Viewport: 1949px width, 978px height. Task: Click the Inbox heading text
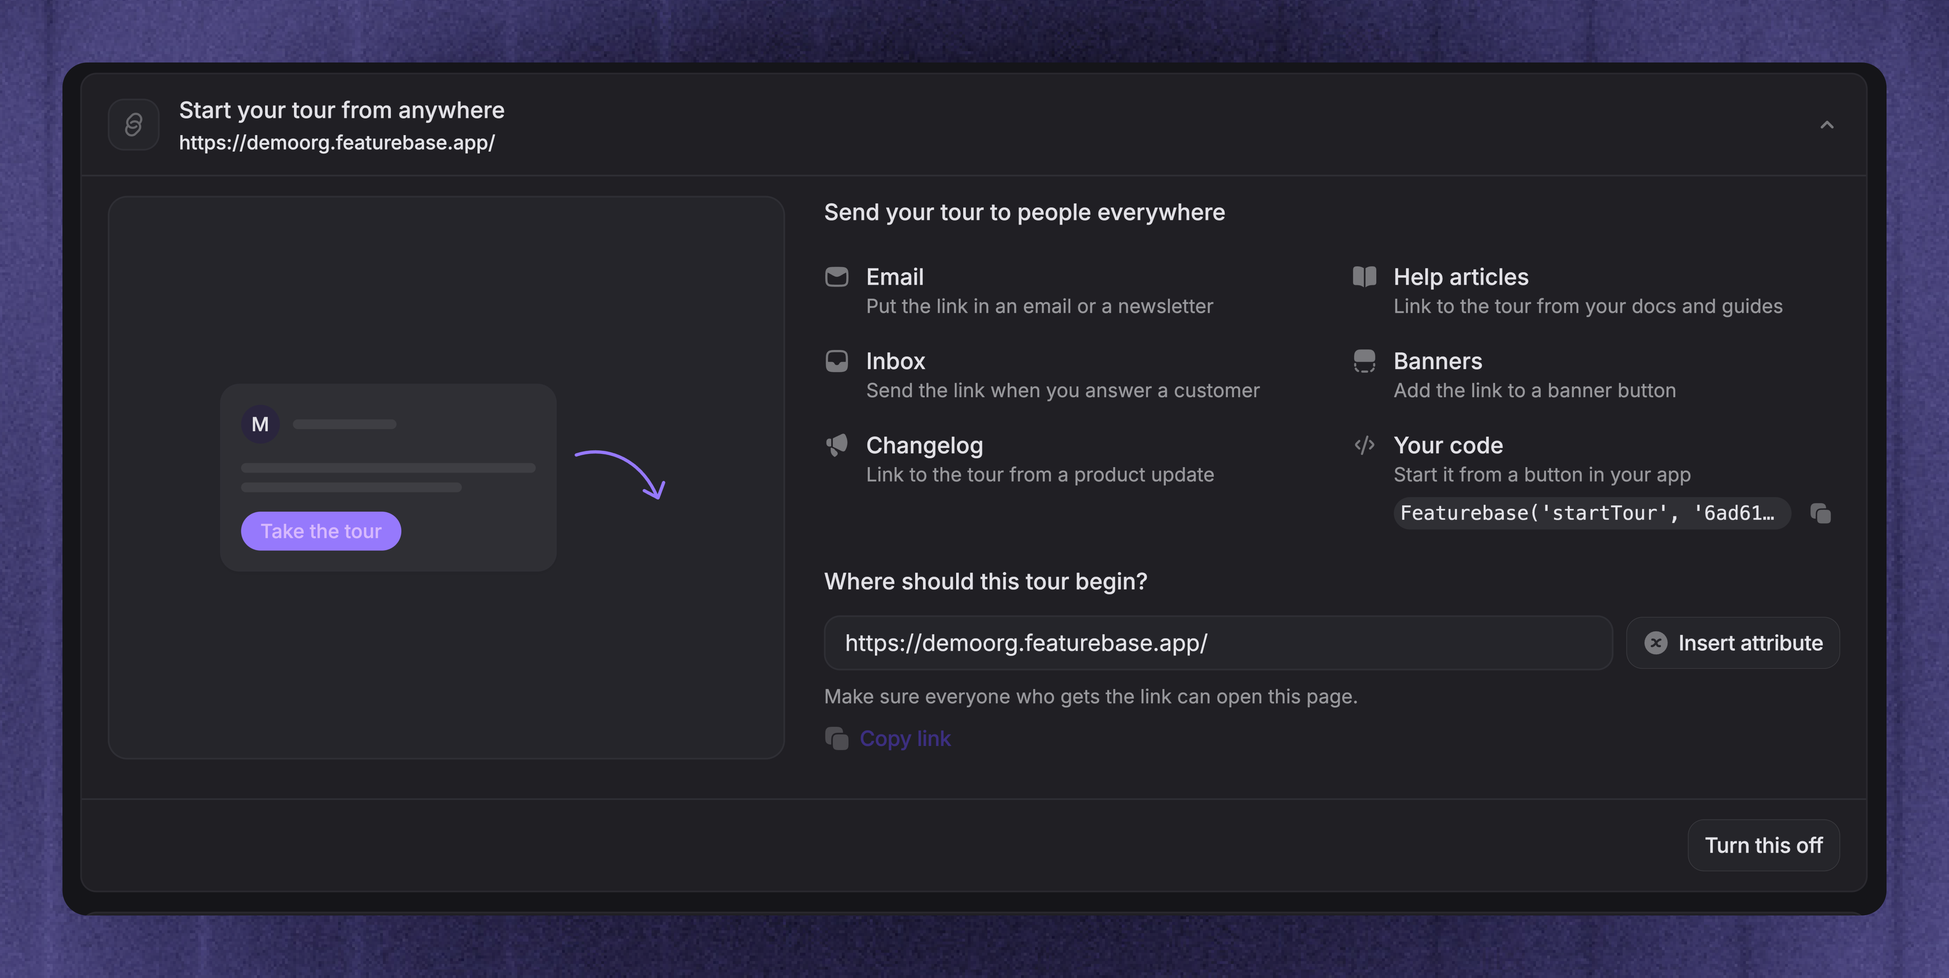pos(895,361)
